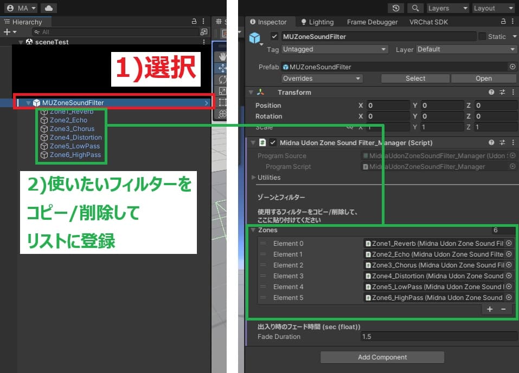Open the undo history icon
The height and width of the screenshot is (373, 519).
coord(396,8)
